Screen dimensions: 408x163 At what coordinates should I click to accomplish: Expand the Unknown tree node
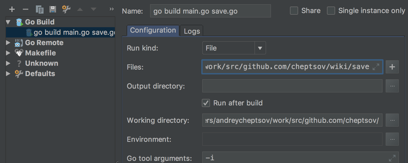click(8, 64)
